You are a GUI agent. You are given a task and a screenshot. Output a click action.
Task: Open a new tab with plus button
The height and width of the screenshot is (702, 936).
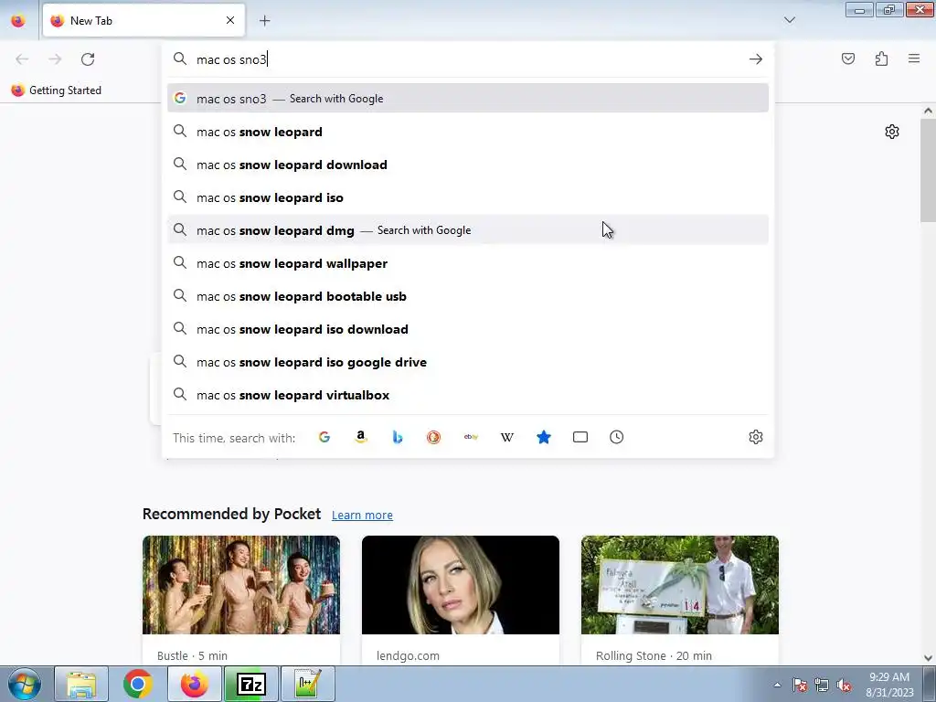point(264,21)
